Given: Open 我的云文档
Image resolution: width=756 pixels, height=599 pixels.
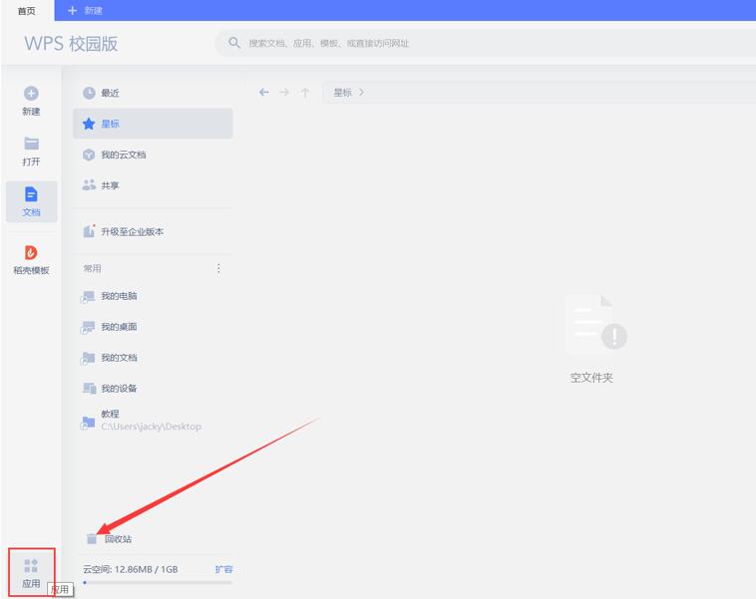Looking at the screenshot, I should (153, 154).
